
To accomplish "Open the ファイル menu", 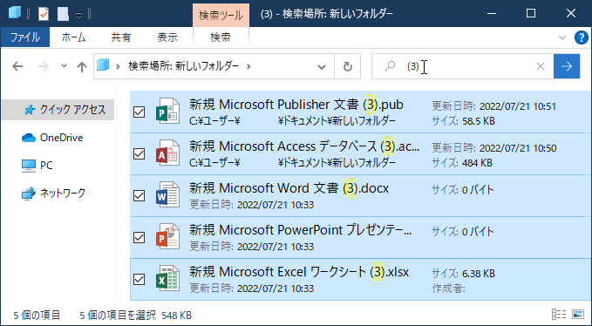I will click(x=25, y=37).
